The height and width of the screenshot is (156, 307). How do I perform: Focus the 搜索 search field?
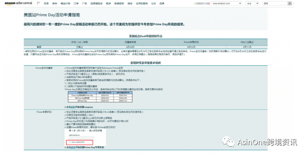275,3
